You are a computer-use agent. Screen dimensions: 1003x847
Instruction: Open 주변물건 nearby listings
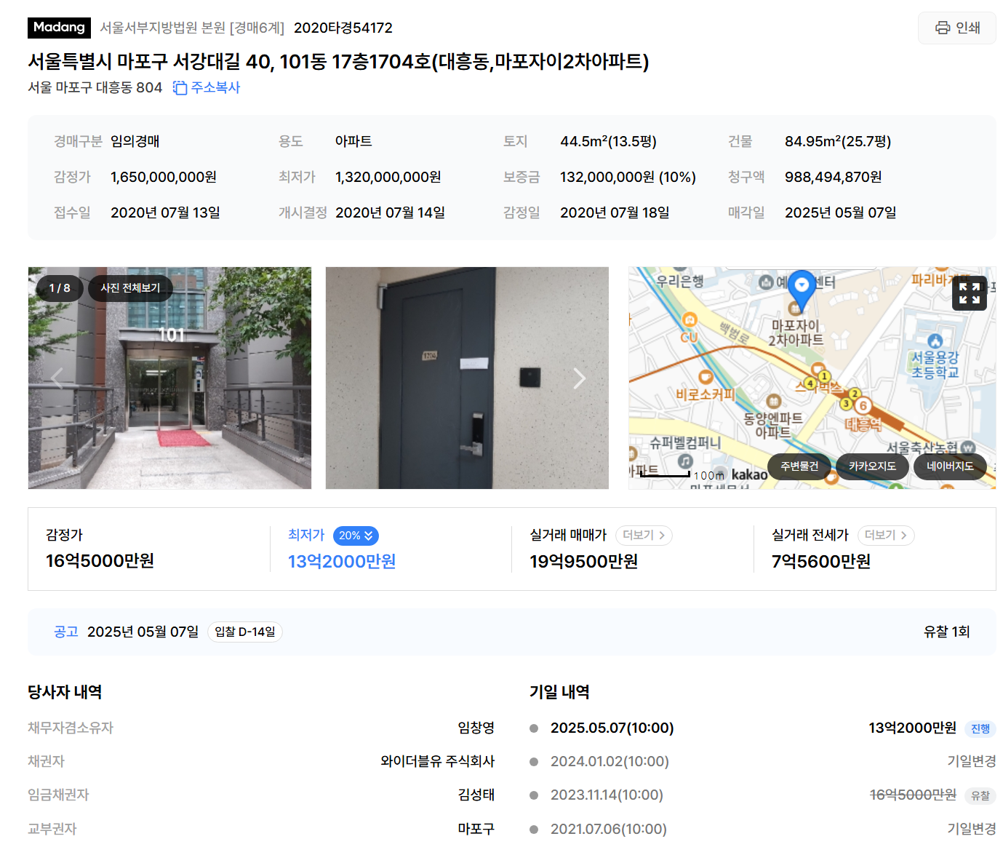(x=799, y=466)
